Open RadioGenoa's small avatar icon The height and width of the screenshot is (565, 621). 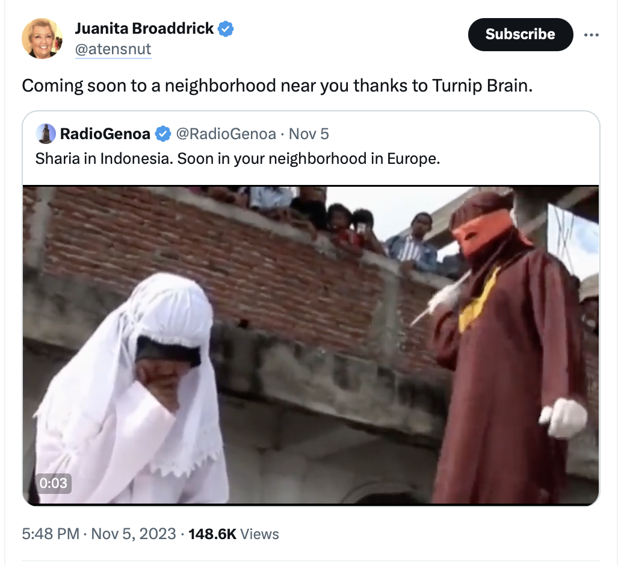tap(46, 134)
